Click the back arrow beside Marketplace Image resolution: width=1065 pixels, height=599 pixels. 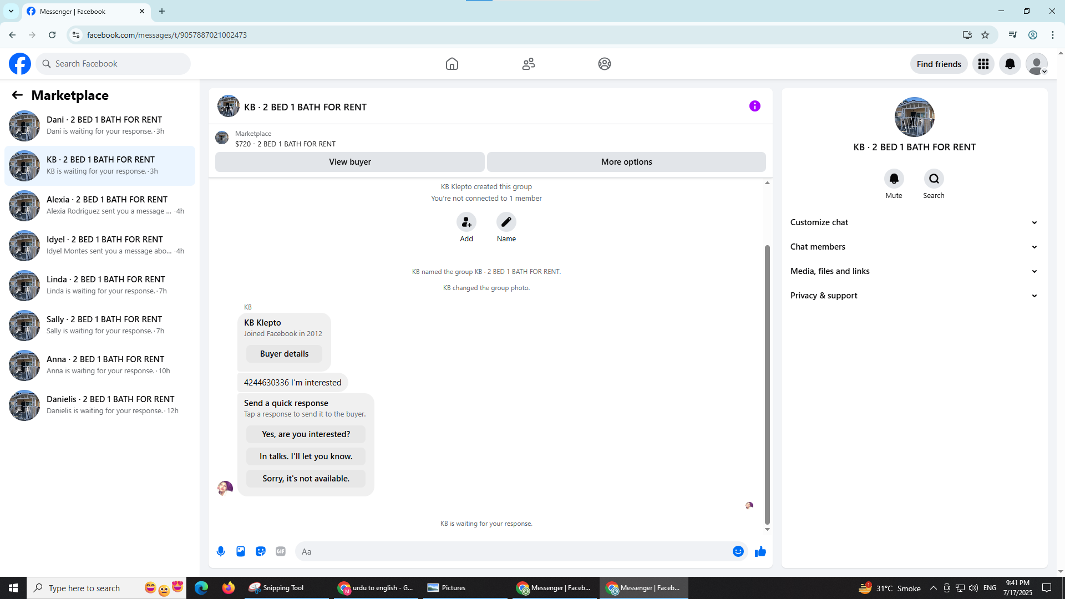(x=17, y=95)
